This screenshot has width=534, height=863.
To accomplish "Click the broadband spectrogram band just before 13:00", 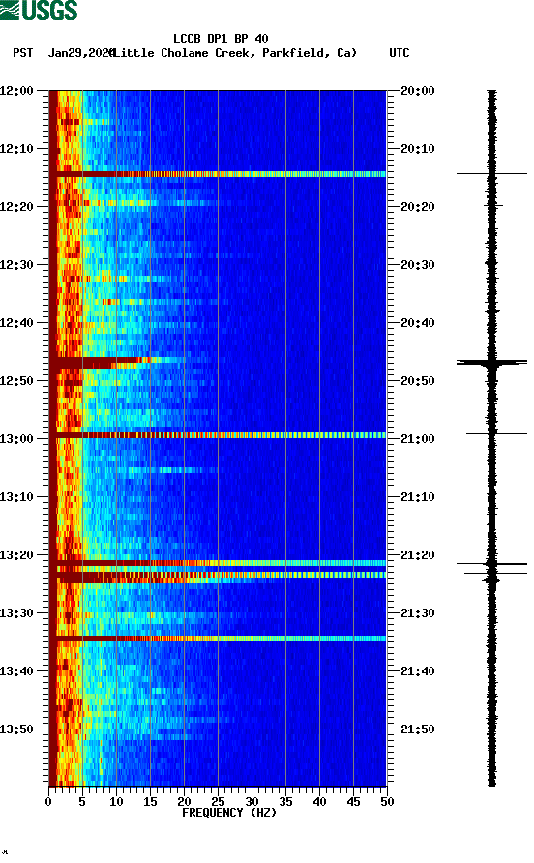I will 218,435.
